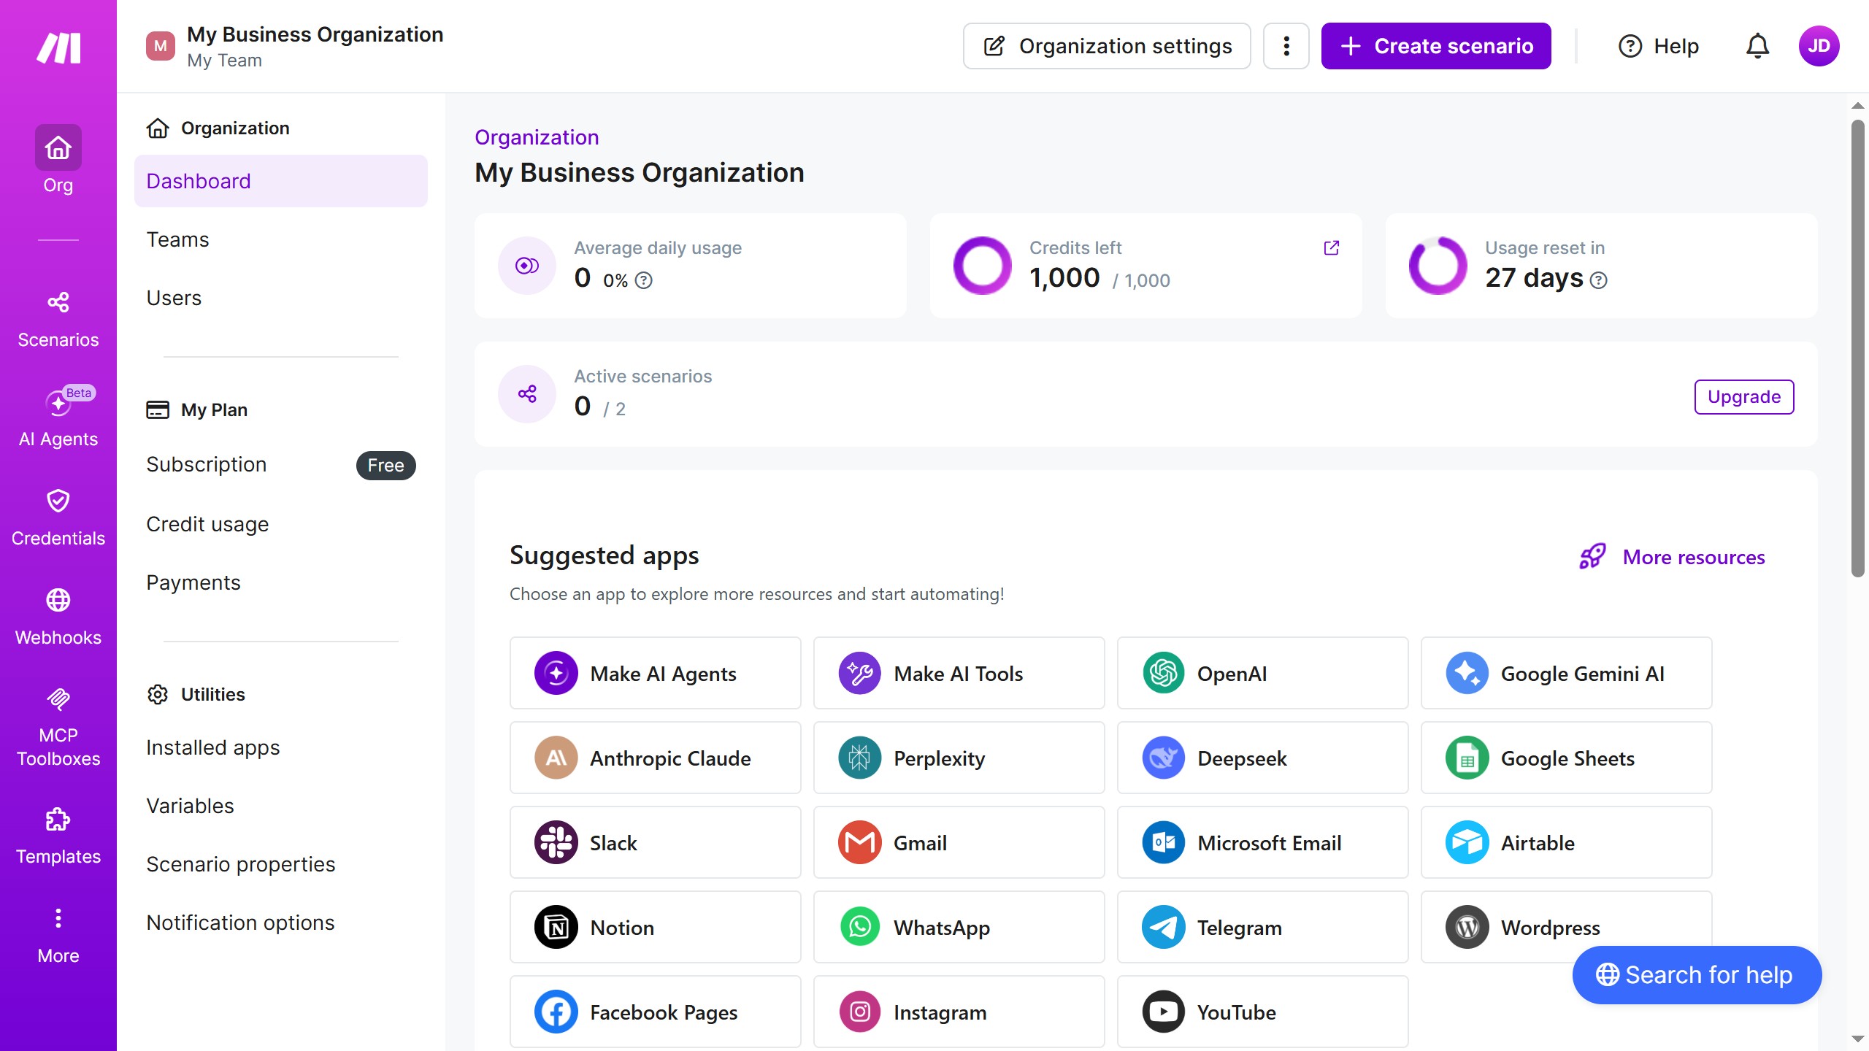1869x1051 pixels.
Task: Click the Upgrade button
Action: pos(1744,396)
